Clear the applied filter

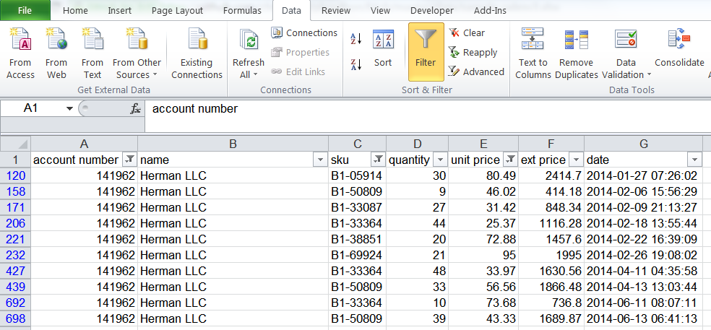467,32
